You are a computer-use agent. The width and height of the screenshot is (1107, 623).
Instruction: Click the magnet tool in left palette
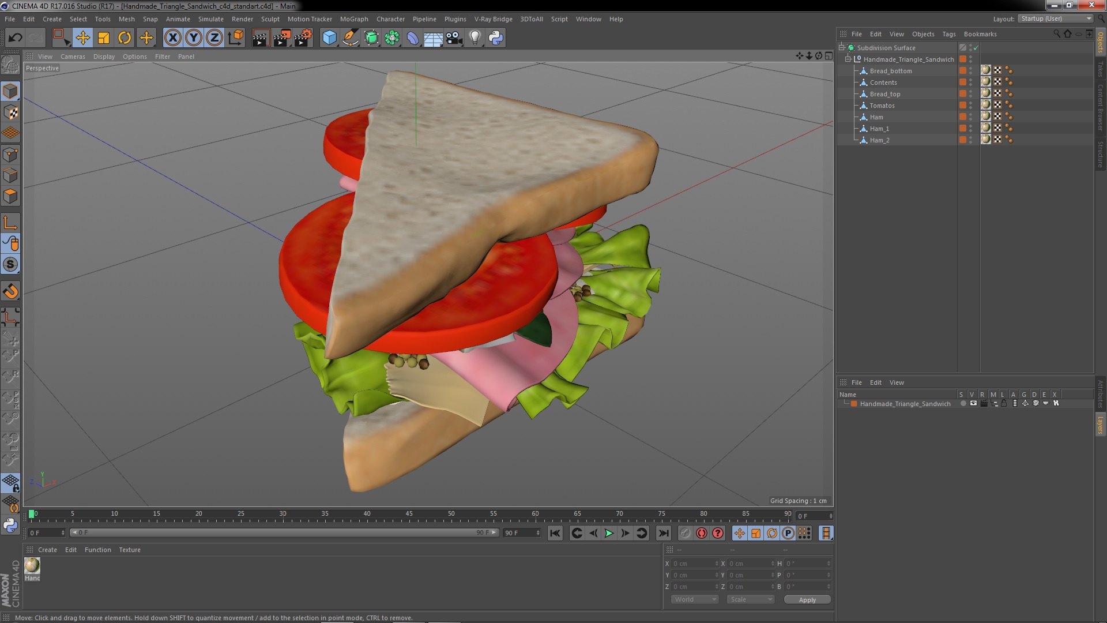click(x=10, y=291)
